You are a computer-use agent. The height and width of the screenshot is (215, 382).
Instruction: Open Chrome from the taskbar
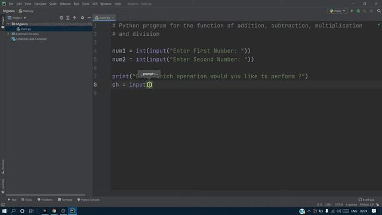(x=54, y=211)
